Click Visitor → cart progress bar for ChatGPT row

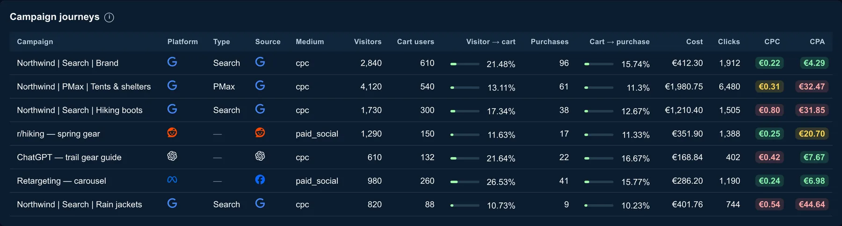coord(465,158)
